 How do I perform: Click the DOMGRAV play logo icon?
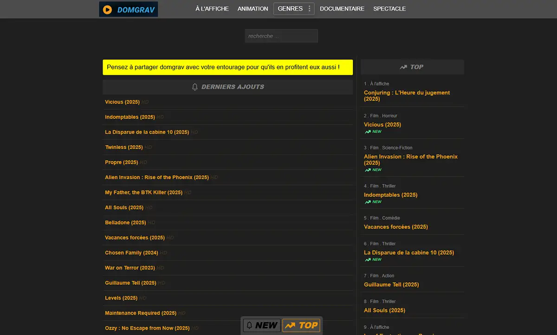pos(107,9)
